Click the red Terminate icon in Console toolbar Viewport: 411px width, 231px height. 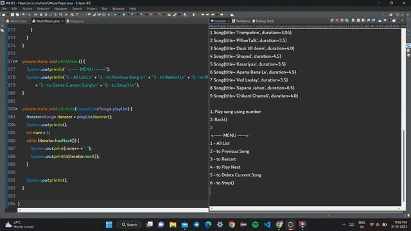[x=337, y=20]
